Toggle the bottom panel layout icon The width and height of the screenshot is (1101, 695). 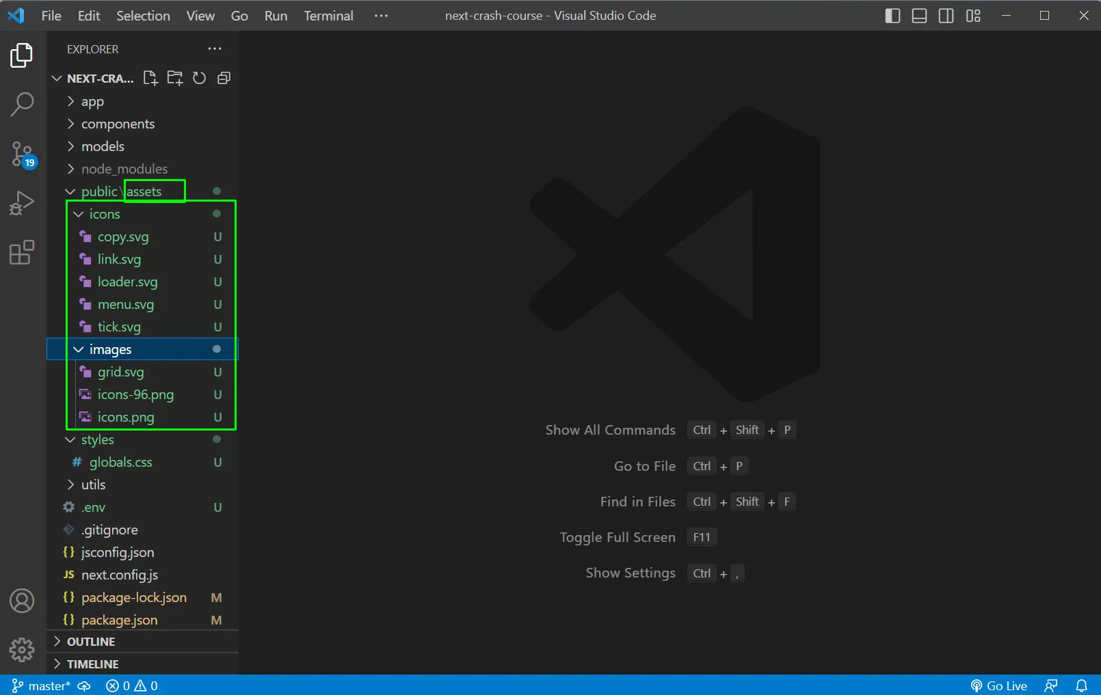(x=919, y=16)
